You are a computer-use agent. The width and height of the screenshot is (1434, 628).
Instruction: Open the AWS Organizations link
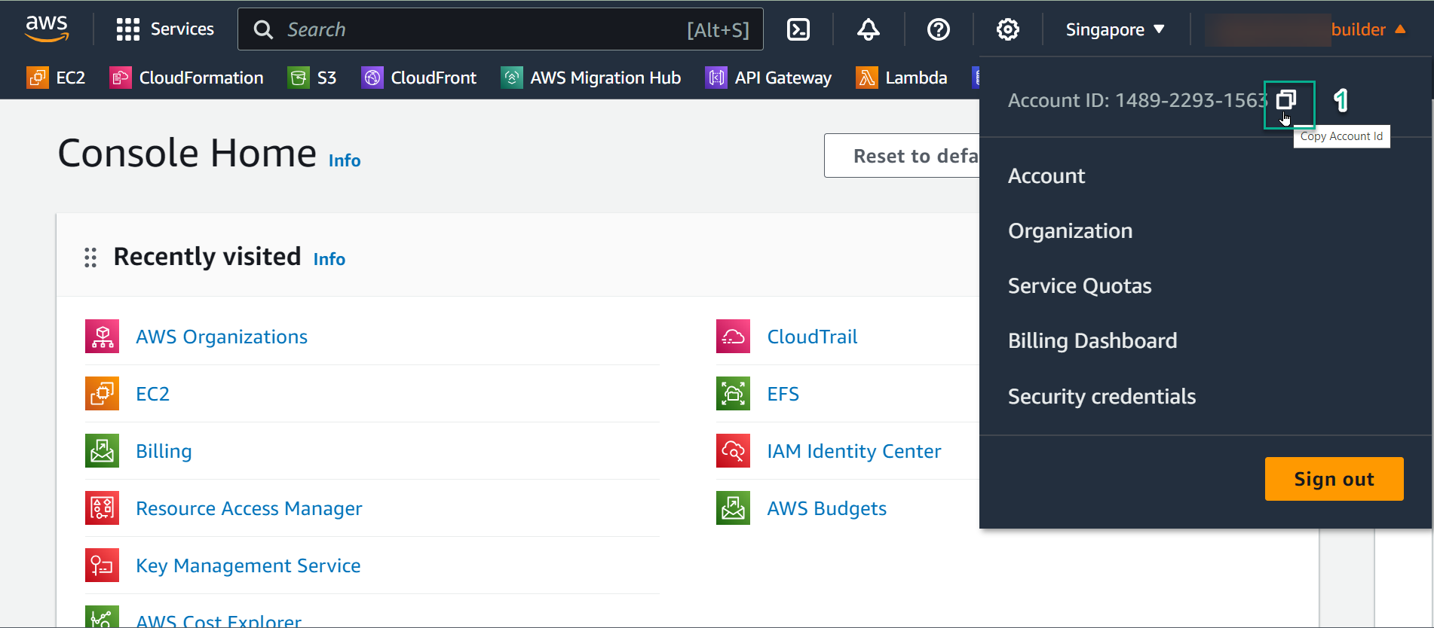coord(222,337)
